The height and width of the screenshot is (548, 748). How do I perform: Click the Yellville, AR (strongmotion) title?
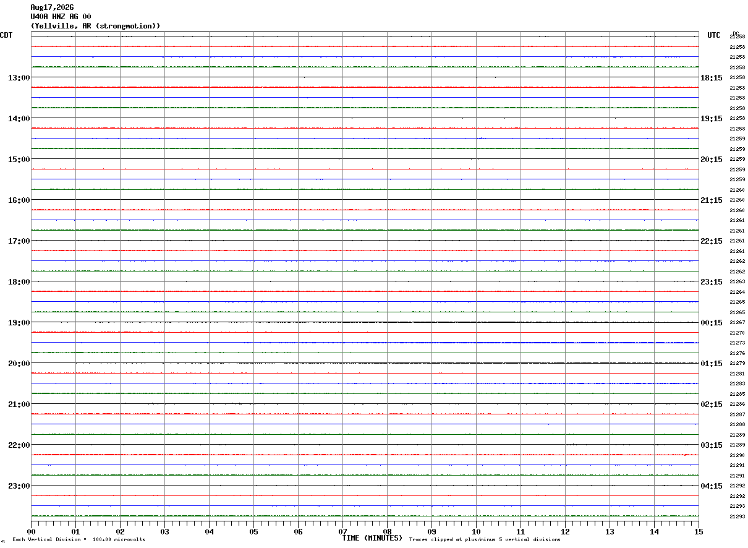coord(96,26)
